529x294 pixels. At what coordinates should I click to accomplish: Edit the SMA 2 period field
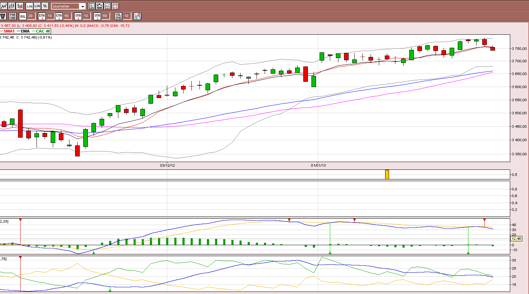tap(105, 16)
